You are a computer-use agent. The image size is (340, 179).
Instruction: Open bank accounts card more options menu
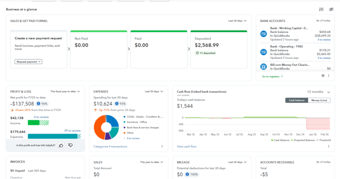(x=329, y=76)
